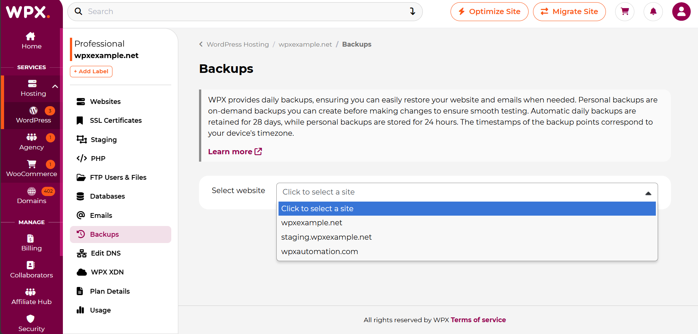This screenshot has width=698, height=334.
Task: Click the Learn more link
Action: pyautogui.click(x=235, y=152)
